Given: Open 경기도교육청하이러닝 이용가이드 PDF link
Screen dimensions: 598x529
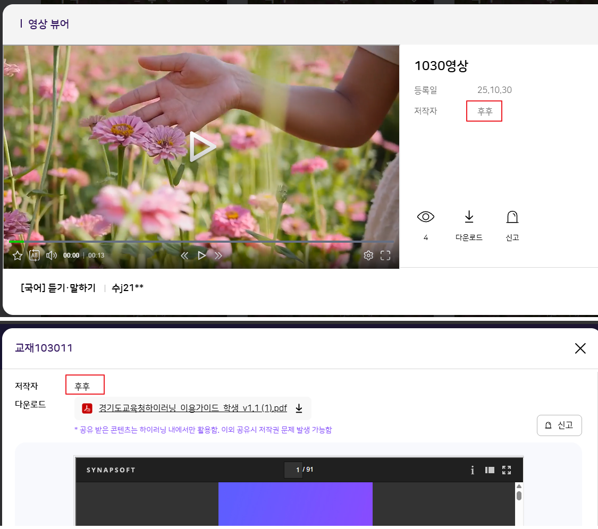Looking at the screenshot, I should point(192,408).
